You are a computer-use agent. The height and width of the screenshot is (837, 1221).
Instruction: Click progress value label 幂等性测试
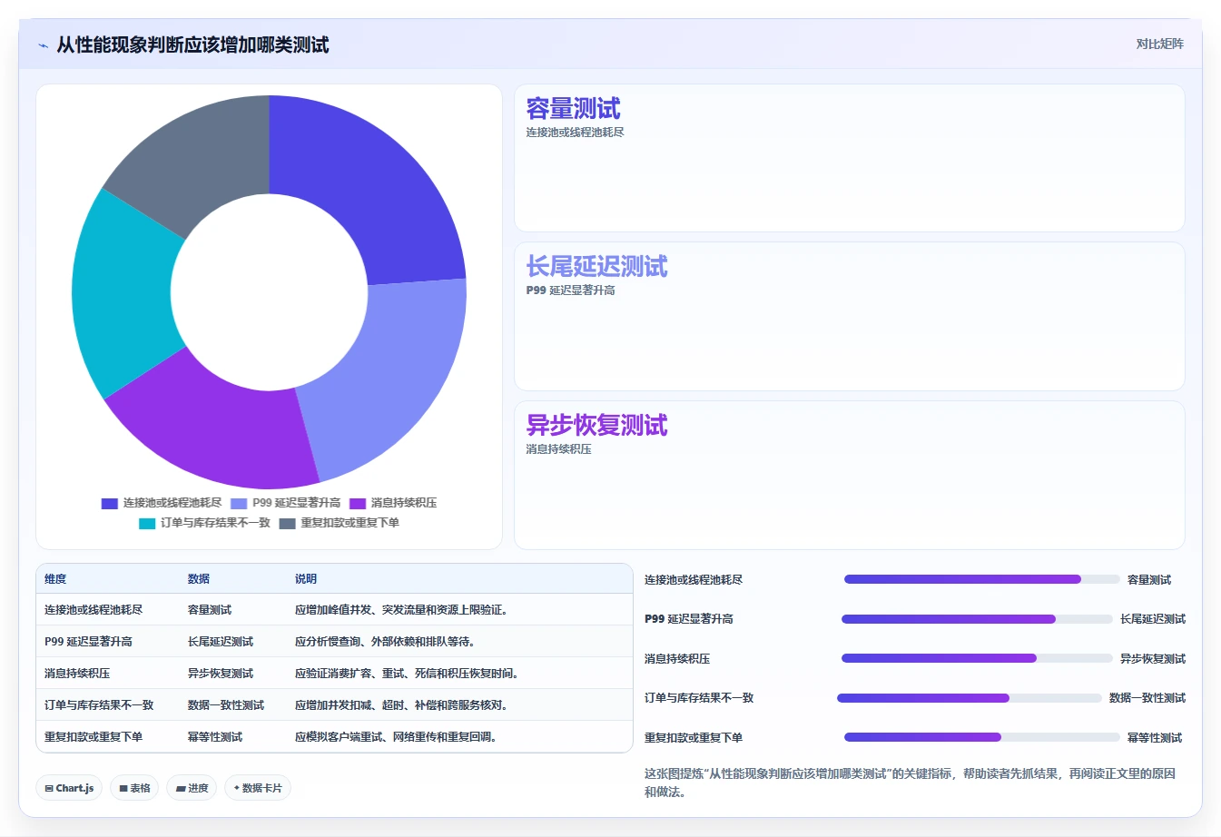pyautogui.click(x=1155, y=738)
